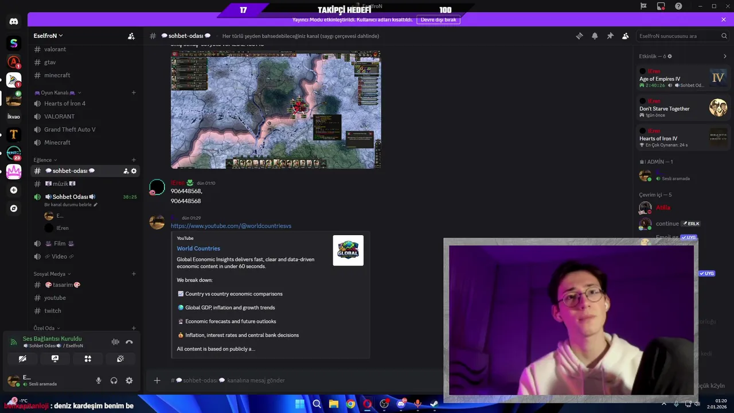Join Hearts of Iron 4 voice channel
Viewport: 734px width, 413px height.
pyautogui.click(x=84, y=103)
